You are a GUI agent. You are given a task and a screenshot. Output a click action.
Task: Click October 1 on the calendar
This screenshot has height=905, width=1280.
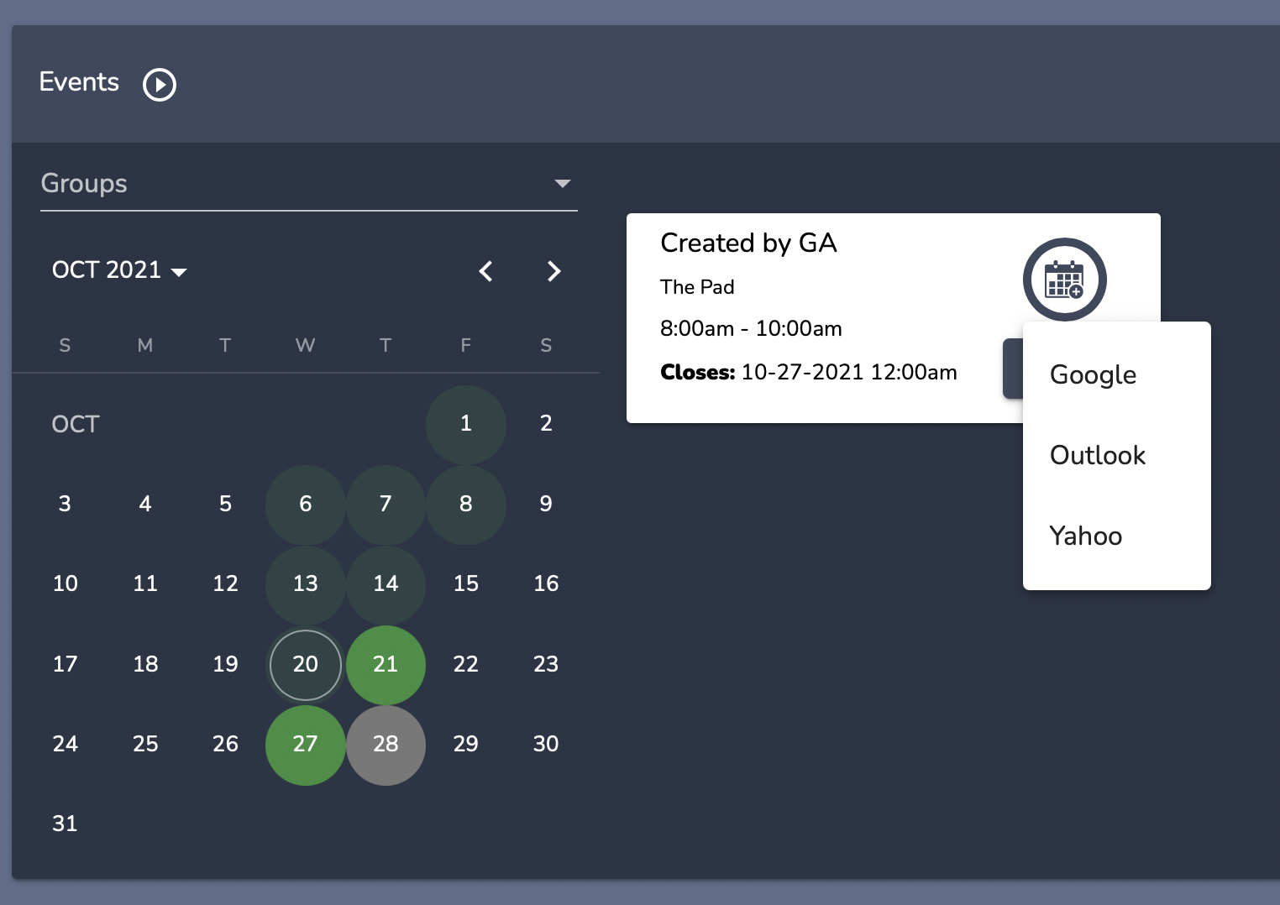(x=465, y=424)
